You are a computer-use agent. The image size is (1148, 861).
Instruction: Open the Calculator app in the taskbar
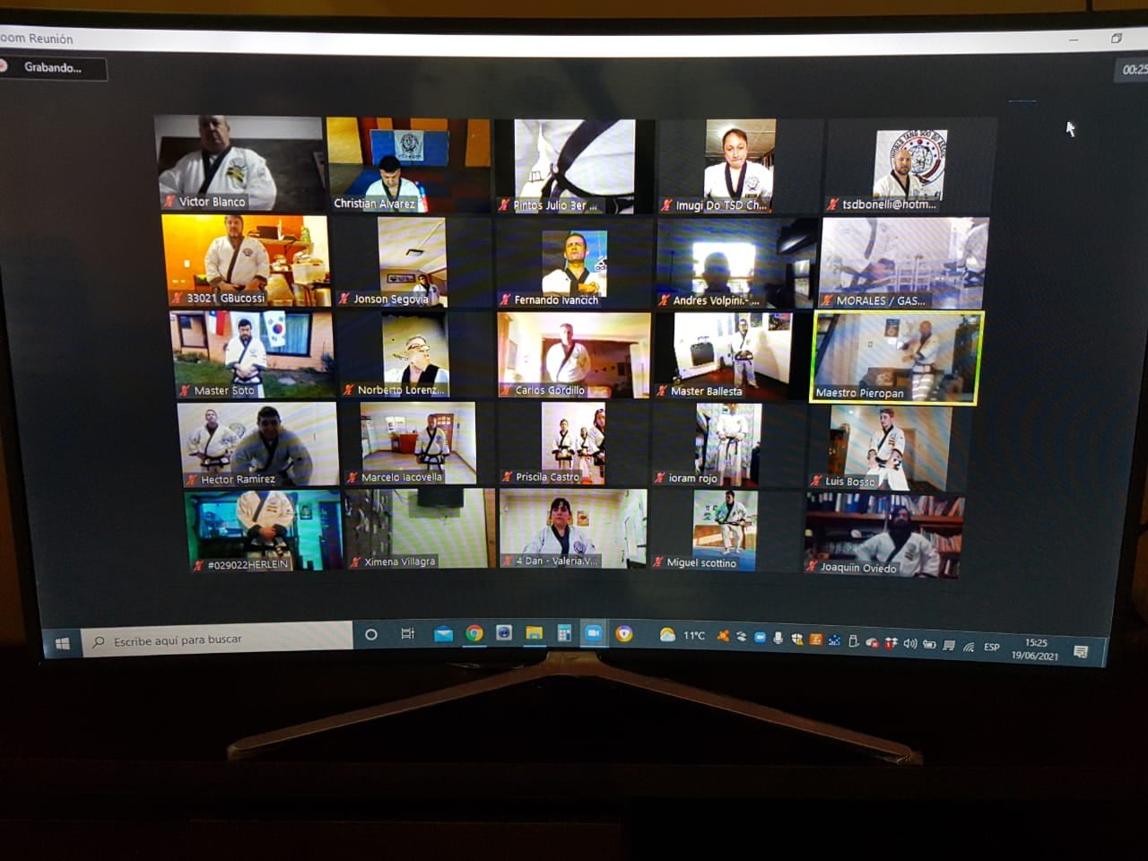tap(564, 634)
